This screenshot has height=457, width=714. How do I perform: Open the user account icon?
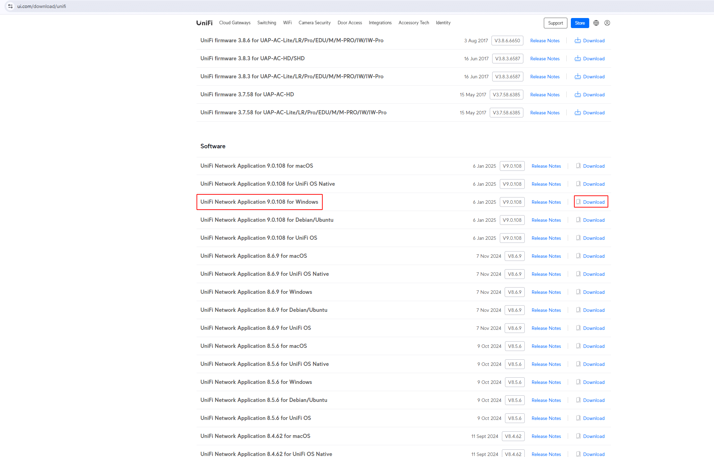click(x=607, y=23)
